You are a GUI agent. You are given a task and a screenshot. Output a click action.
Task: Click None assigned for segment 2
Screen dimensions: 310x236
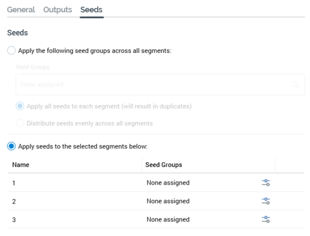[x=168, y=201]
